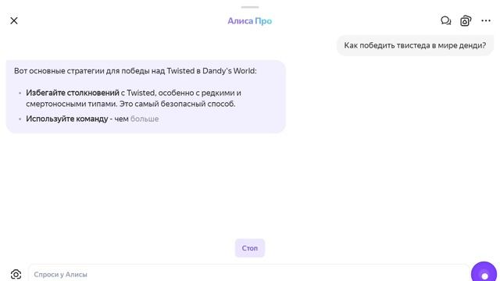Click the line starting Вот основные стратегии
This screenshot has height=281, width=500.
click(135, 71)
